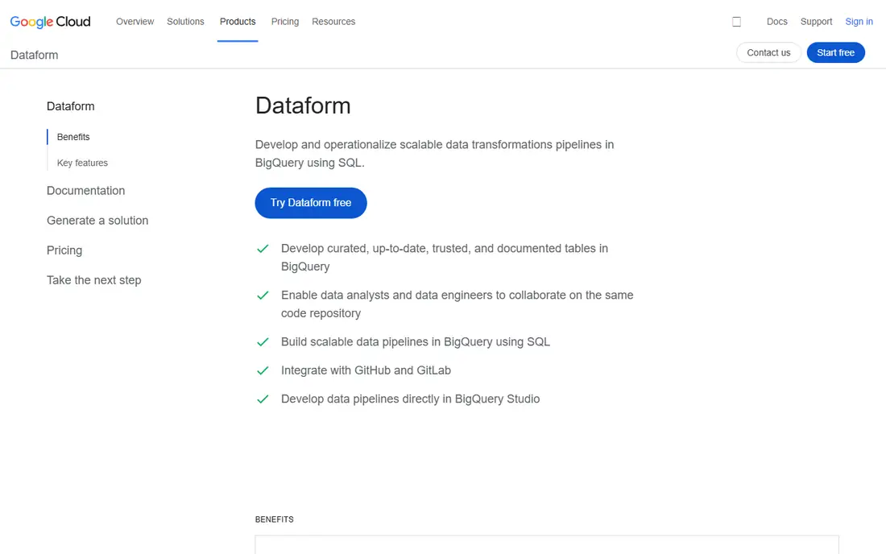Open Pricing in the sidebar
886x554 pixels.
click(x=64, y=250)
